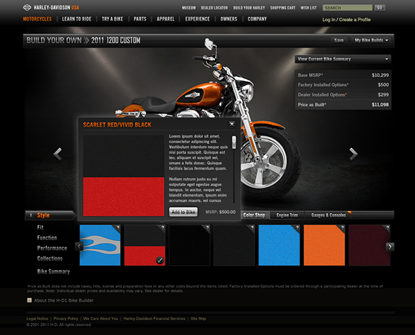Go to Museum link
This screenshot has width=415, height=335.
[x=189, y=8]
